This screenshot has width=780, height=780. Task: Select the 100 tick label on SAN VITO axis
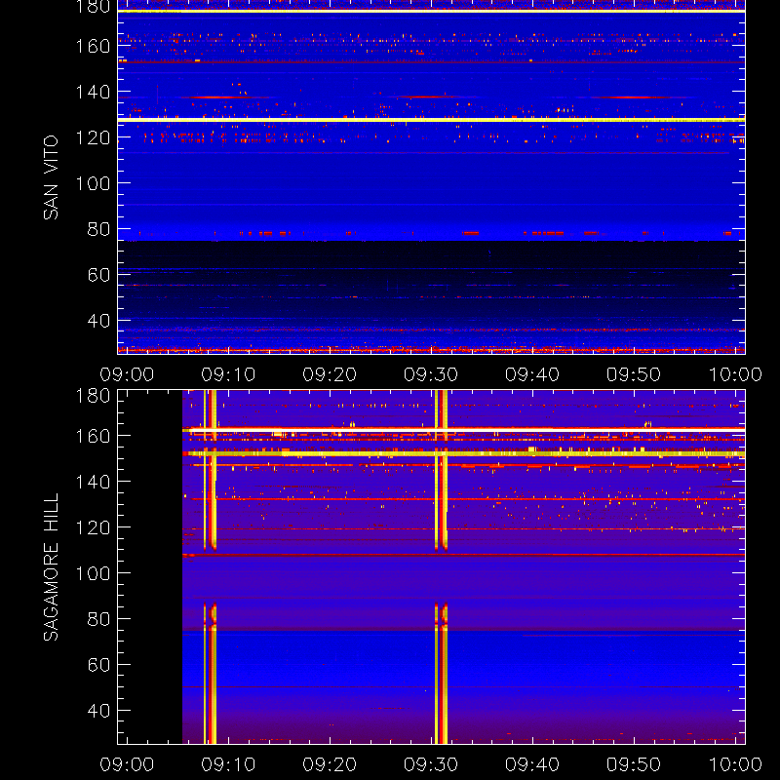tap(93, 183)
